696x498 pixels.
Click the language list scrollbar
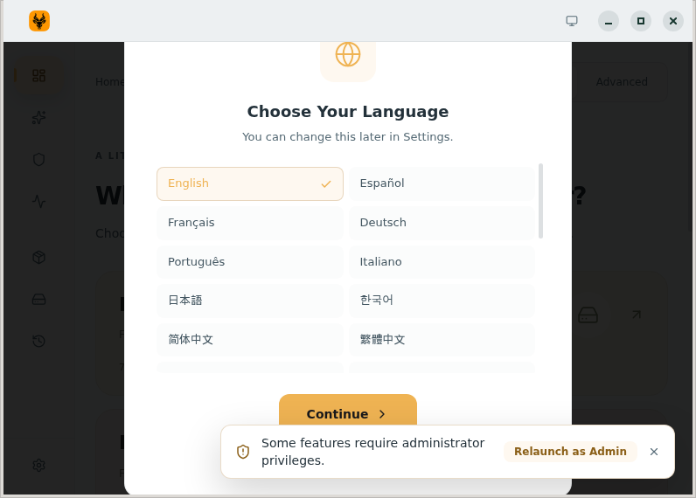click(540, 201)
